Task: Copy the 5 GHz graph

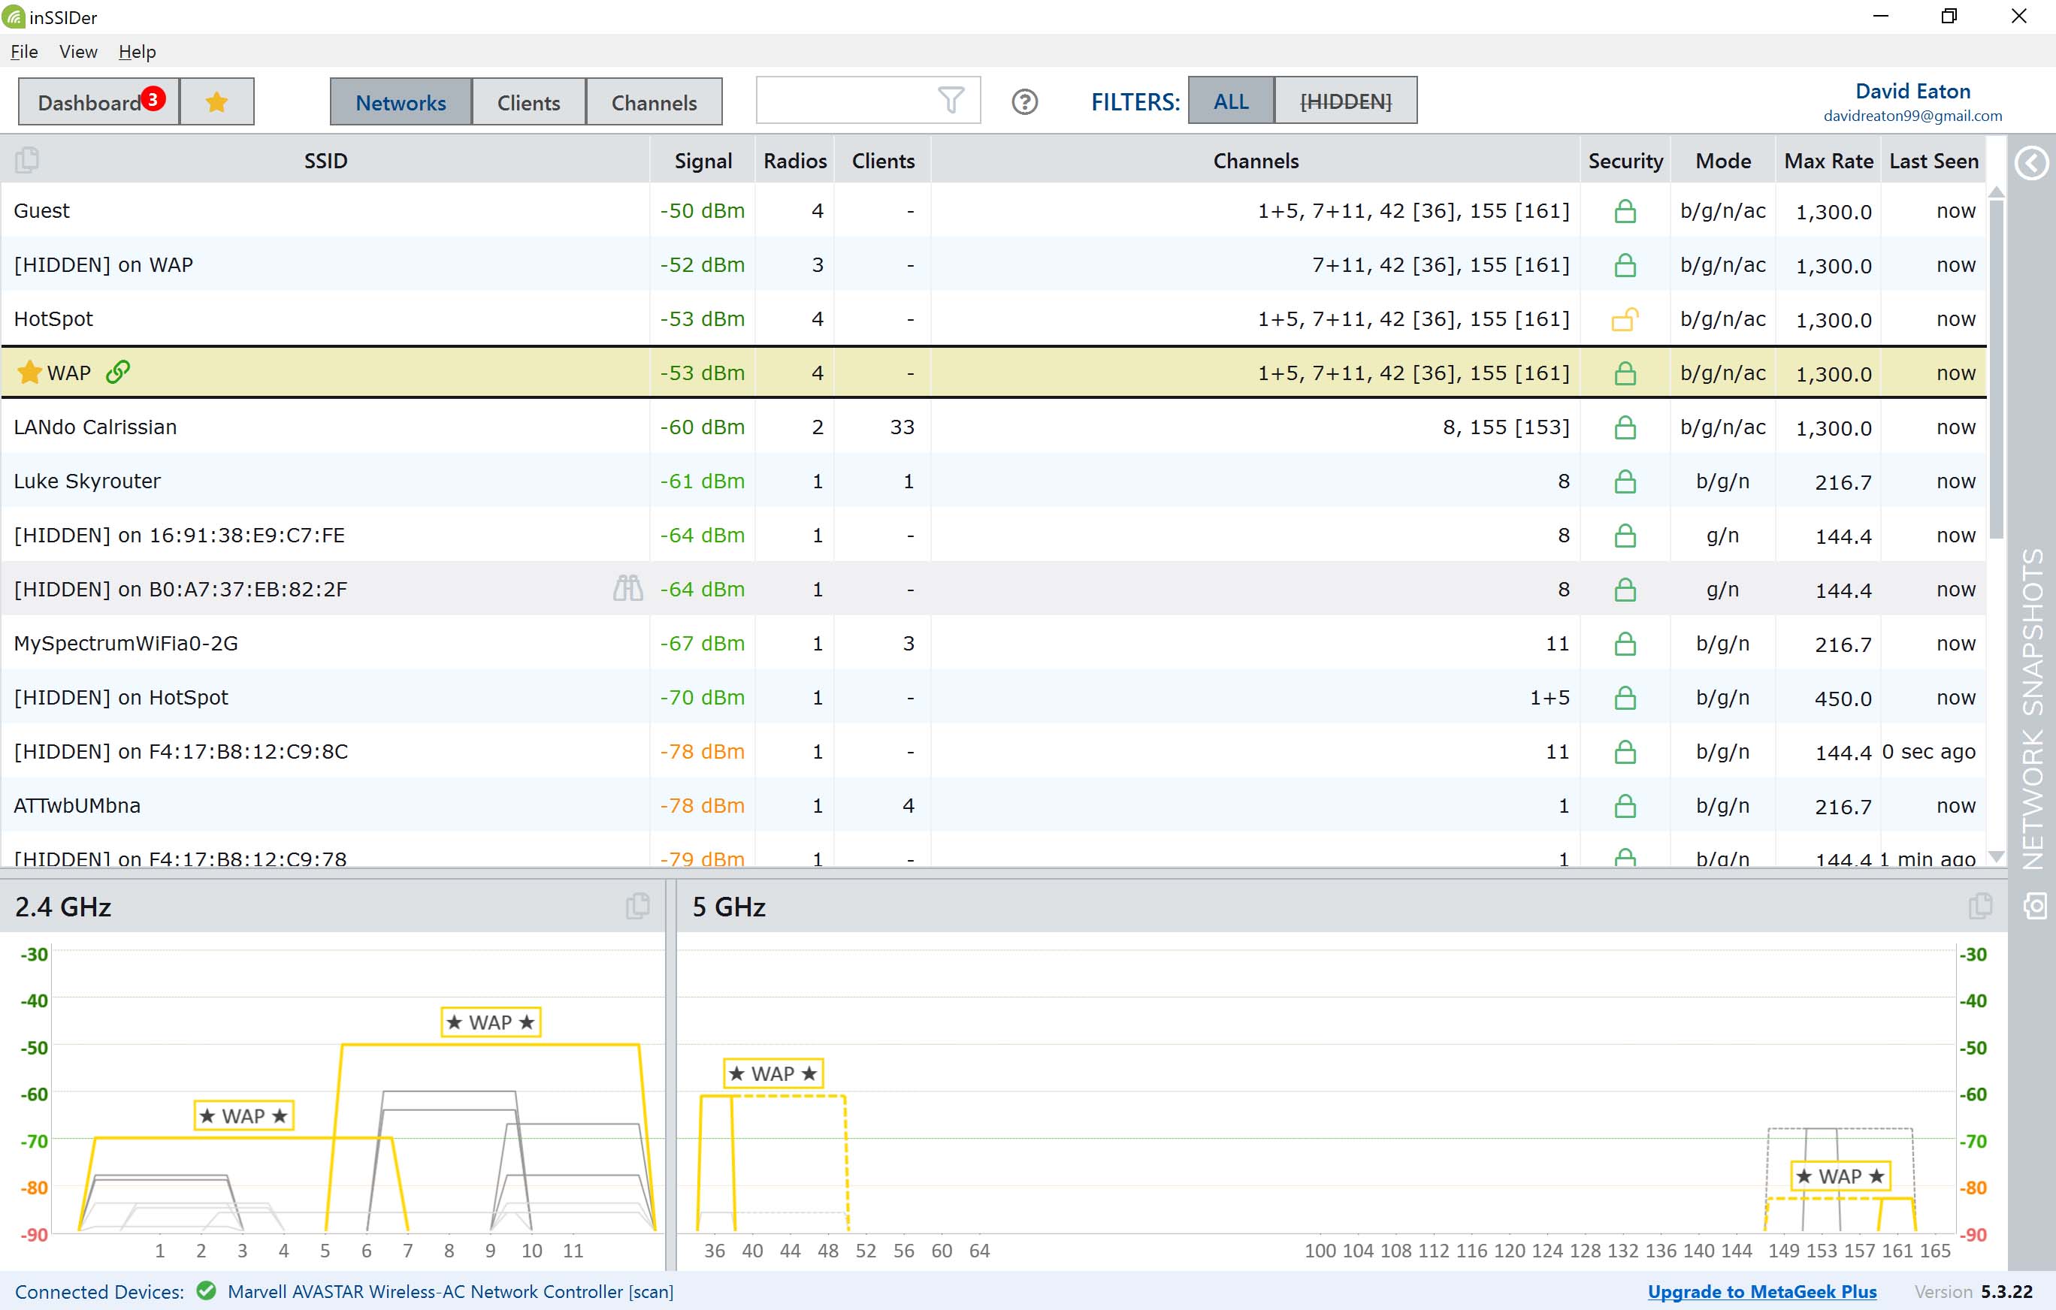Action: pos(1980,905)
